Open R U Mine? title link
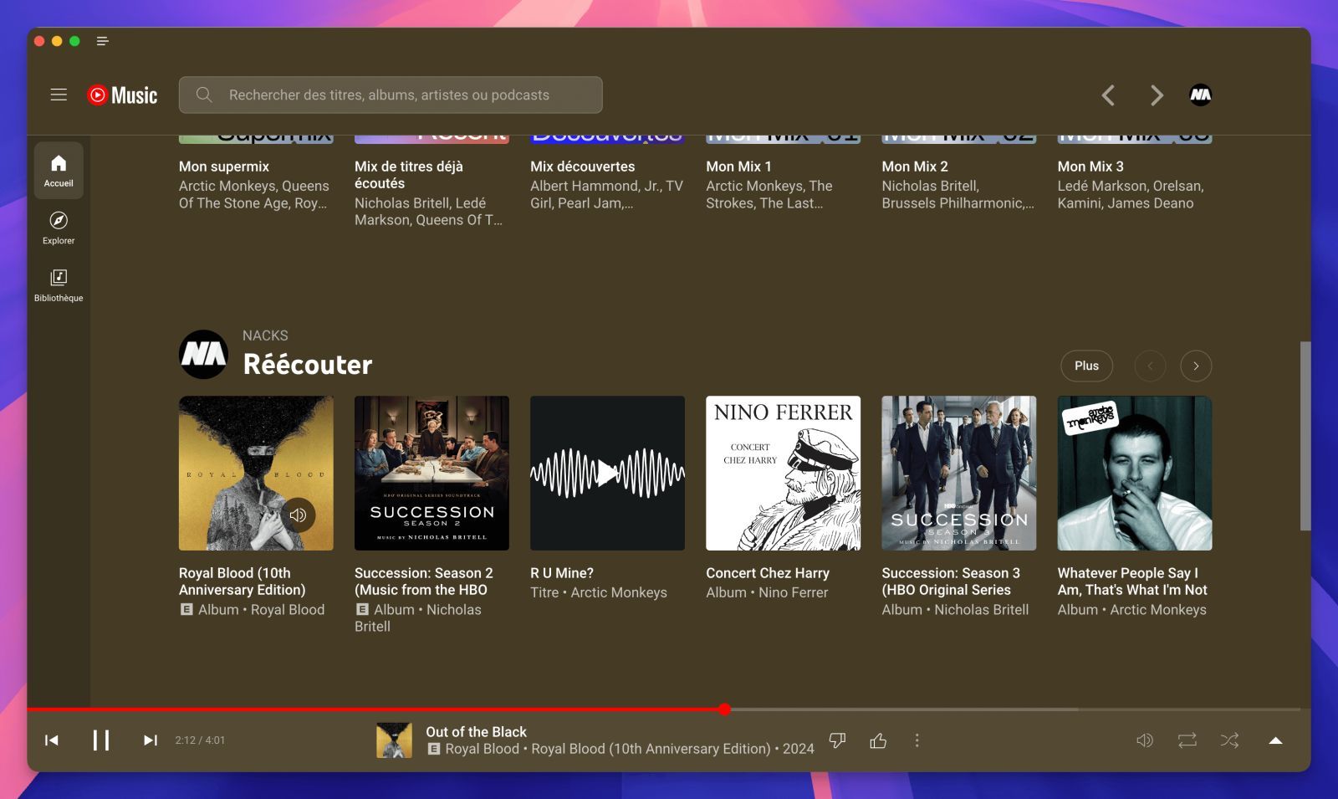1338x799 pixels. 562,573
